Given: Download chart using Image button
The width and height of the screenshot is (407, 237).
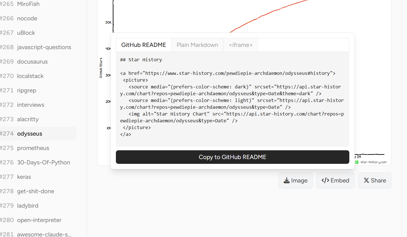Looking at the screenshot, I should coord(296,181).
